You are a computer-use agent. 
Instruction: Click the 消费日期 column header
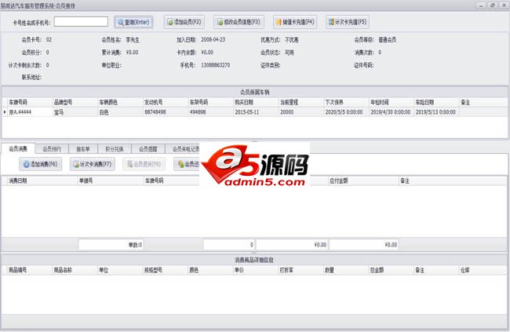click(x=42, y=181)
